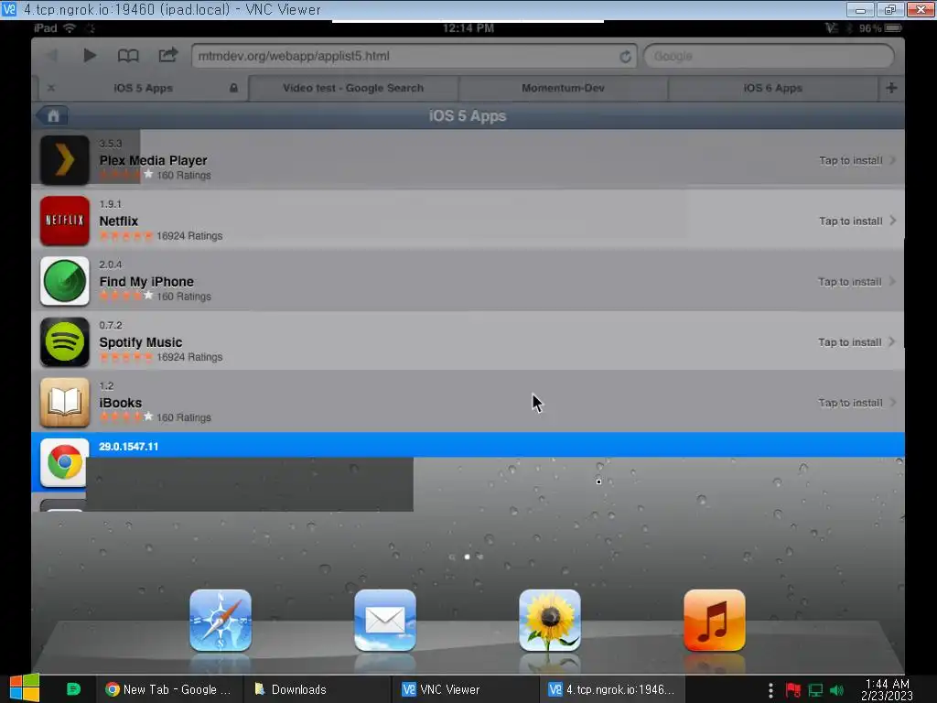Image resolution: width=937 pixels, height=703 pixels.
Task: Tap the Safari forward arrow button
Action: coord(90,56)
